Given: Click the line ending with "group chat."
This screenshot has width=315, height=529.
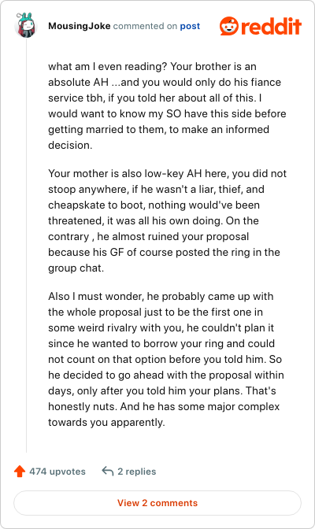Looking at the screenshot, I should (76, 268).
